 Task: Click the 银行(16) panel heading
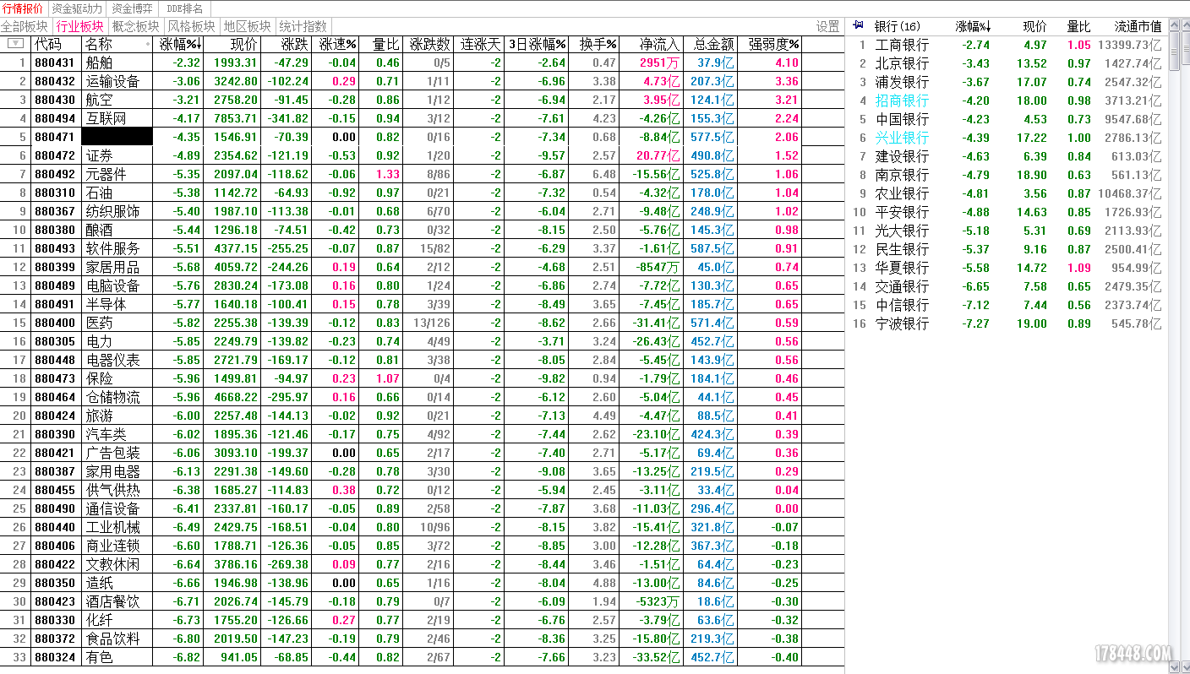pos(898,26)
